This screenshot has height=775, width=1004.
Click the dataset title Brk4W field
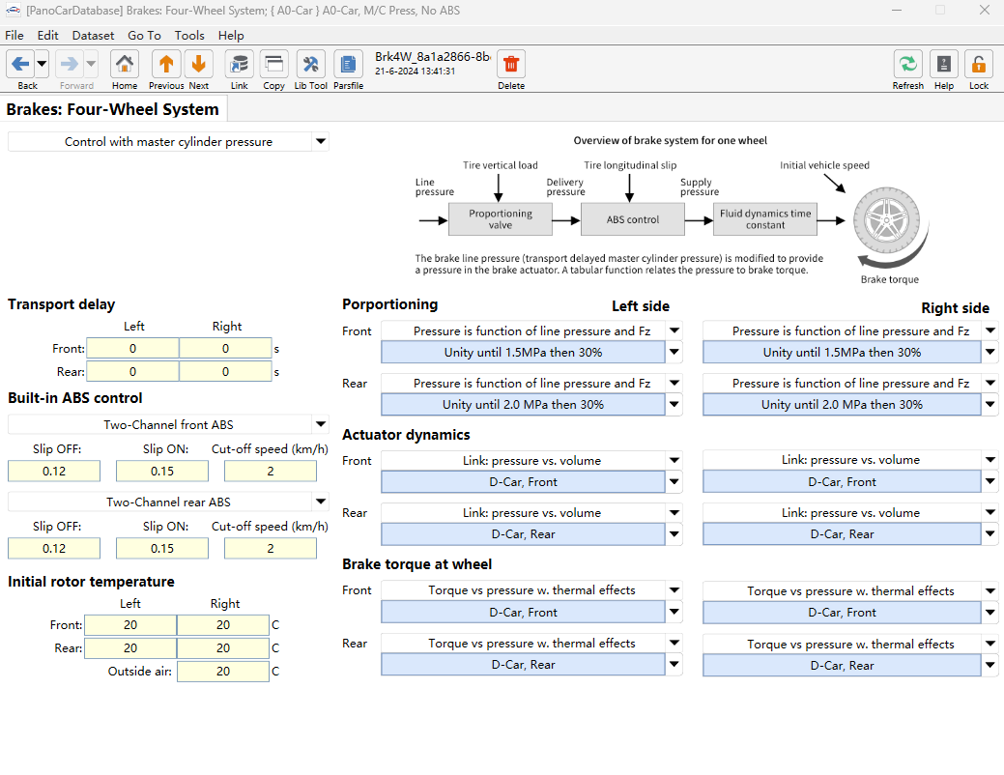[432, 57]
